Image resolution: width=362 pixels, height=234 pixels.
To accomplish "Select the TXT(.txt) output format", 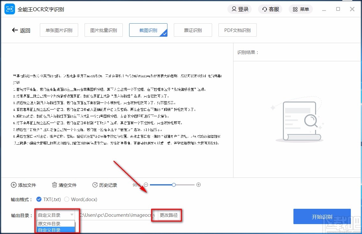I will [x=39, y=199].
